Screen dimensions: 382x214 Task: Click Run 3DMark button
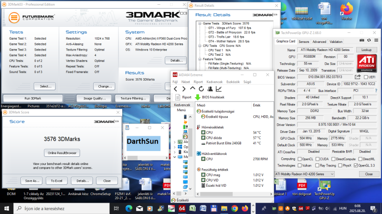(x=33, y=98)
